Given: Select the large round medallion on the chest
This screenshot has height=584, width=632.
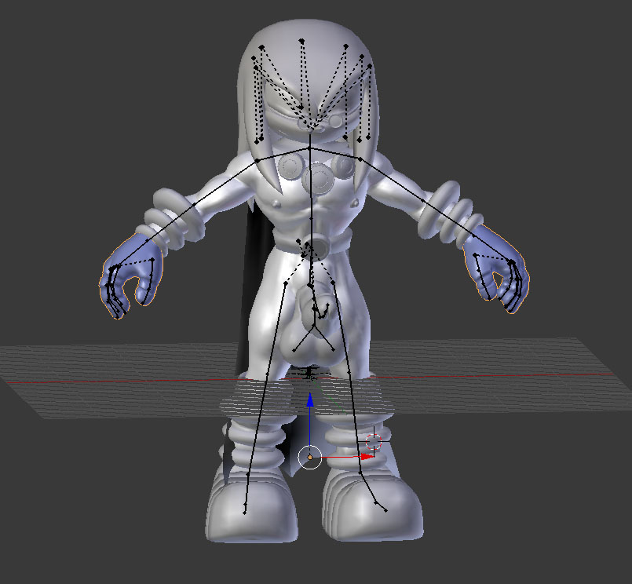Looking at the screenshot, I should coord(319,178).
